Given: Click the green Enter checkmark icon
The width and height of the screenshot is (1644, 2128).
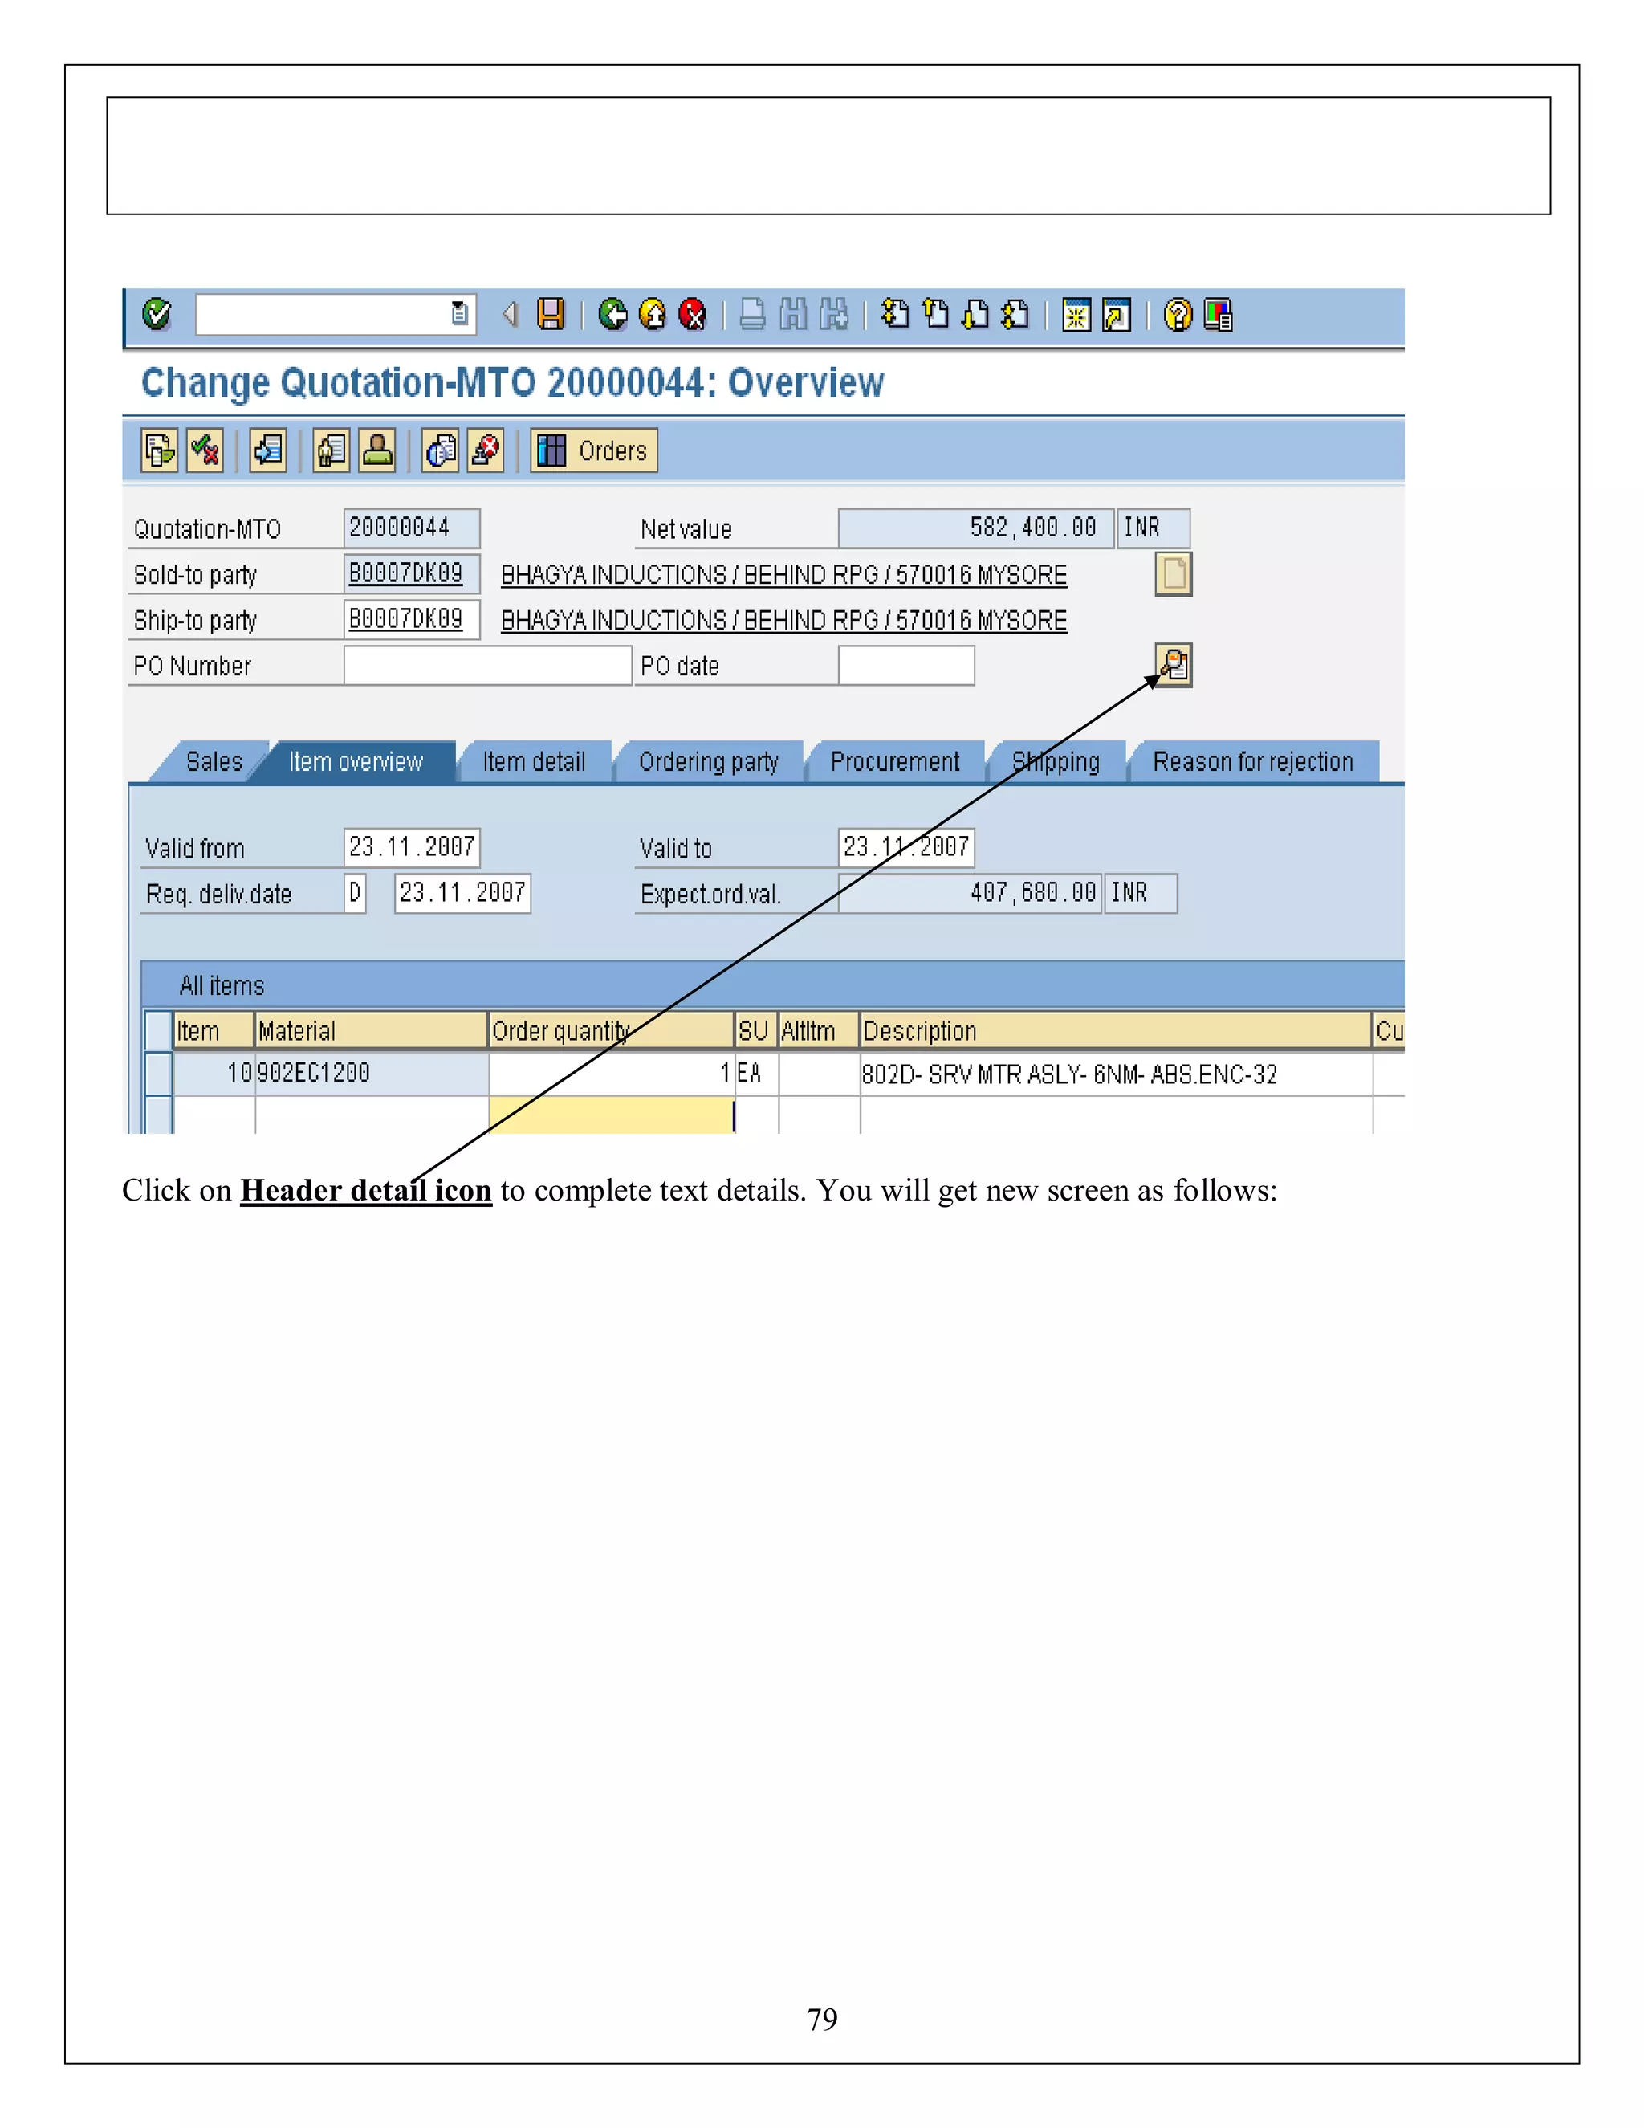Looking at the screenshot, I should pyautogui.click(x=157, y=314).
